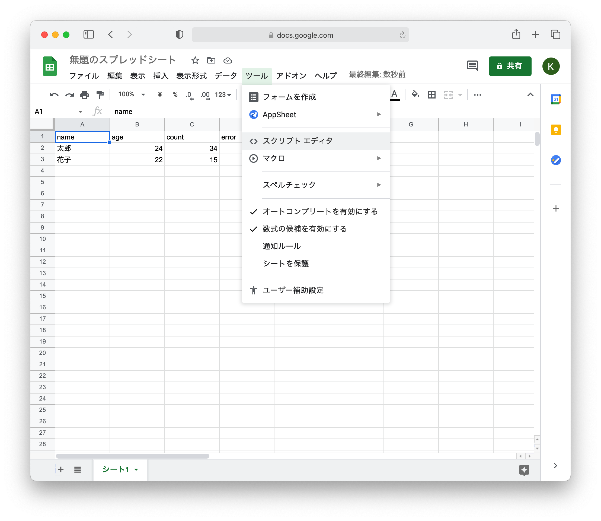This screenshot has width=601, height=521.
Task: Toggle オートコンプリートを有効にする option
Action: pos(316,211)
